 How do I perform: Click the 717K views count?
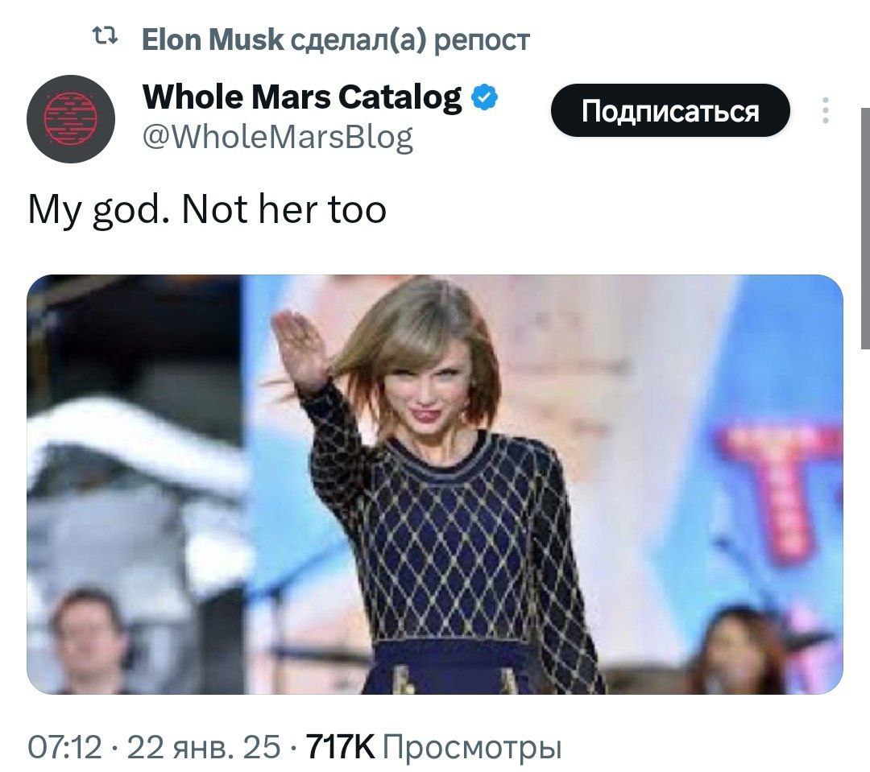(340, 747)
